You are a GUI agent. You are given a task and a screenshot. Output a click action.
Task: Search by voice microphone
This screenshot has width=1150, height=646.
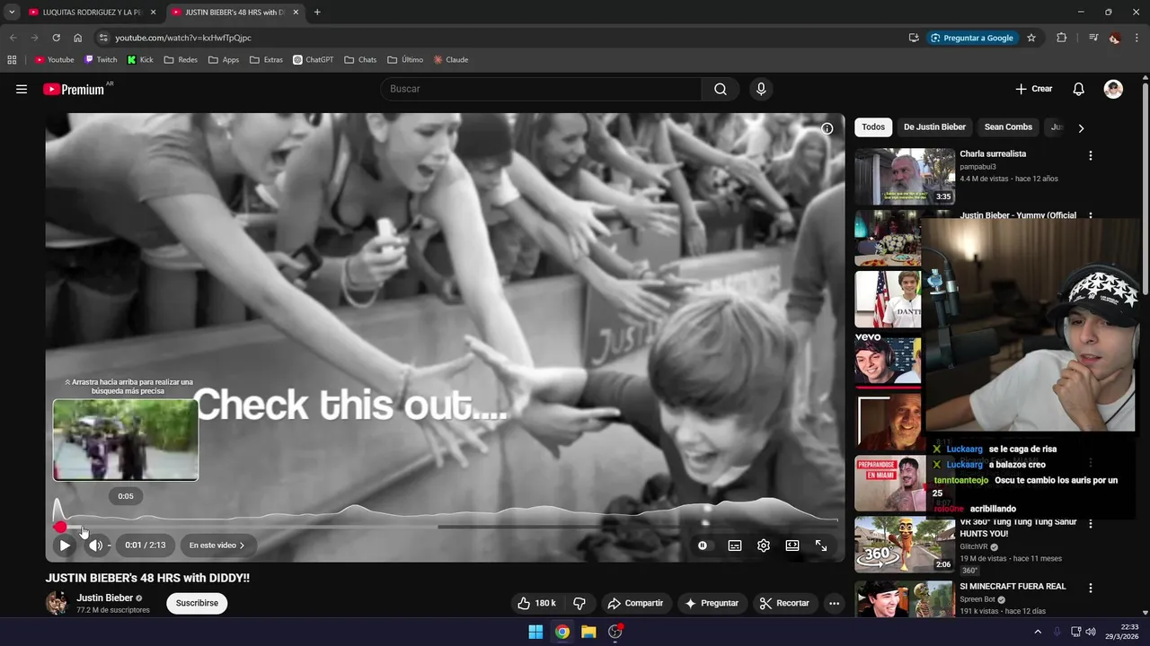click(761, 89)
